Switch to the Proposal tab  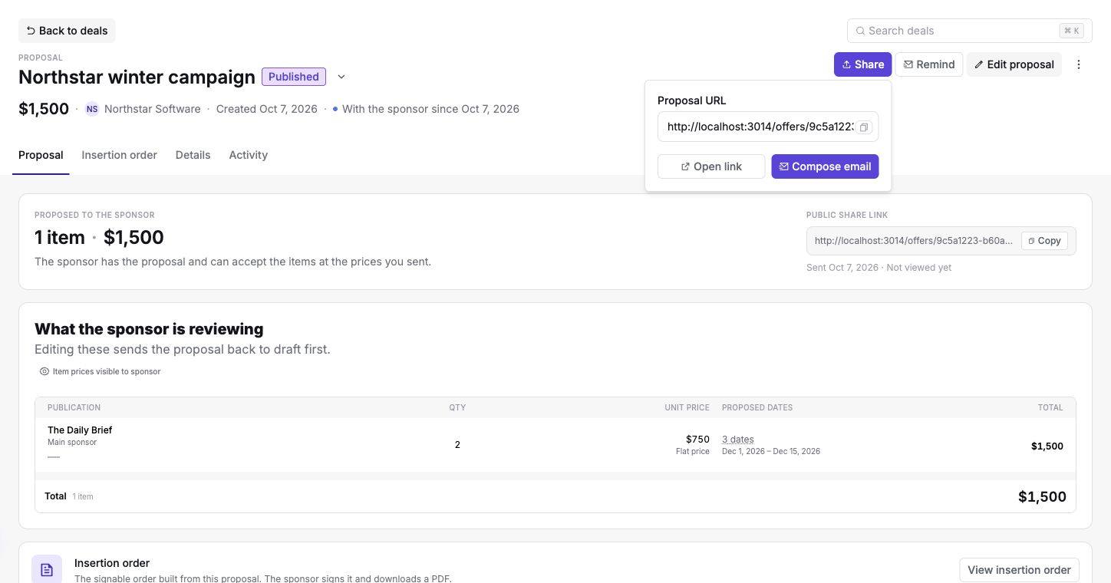point(41,155)
